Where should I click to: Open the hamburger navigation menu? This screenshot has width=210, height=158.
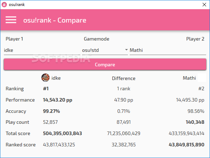pos(11,20)
